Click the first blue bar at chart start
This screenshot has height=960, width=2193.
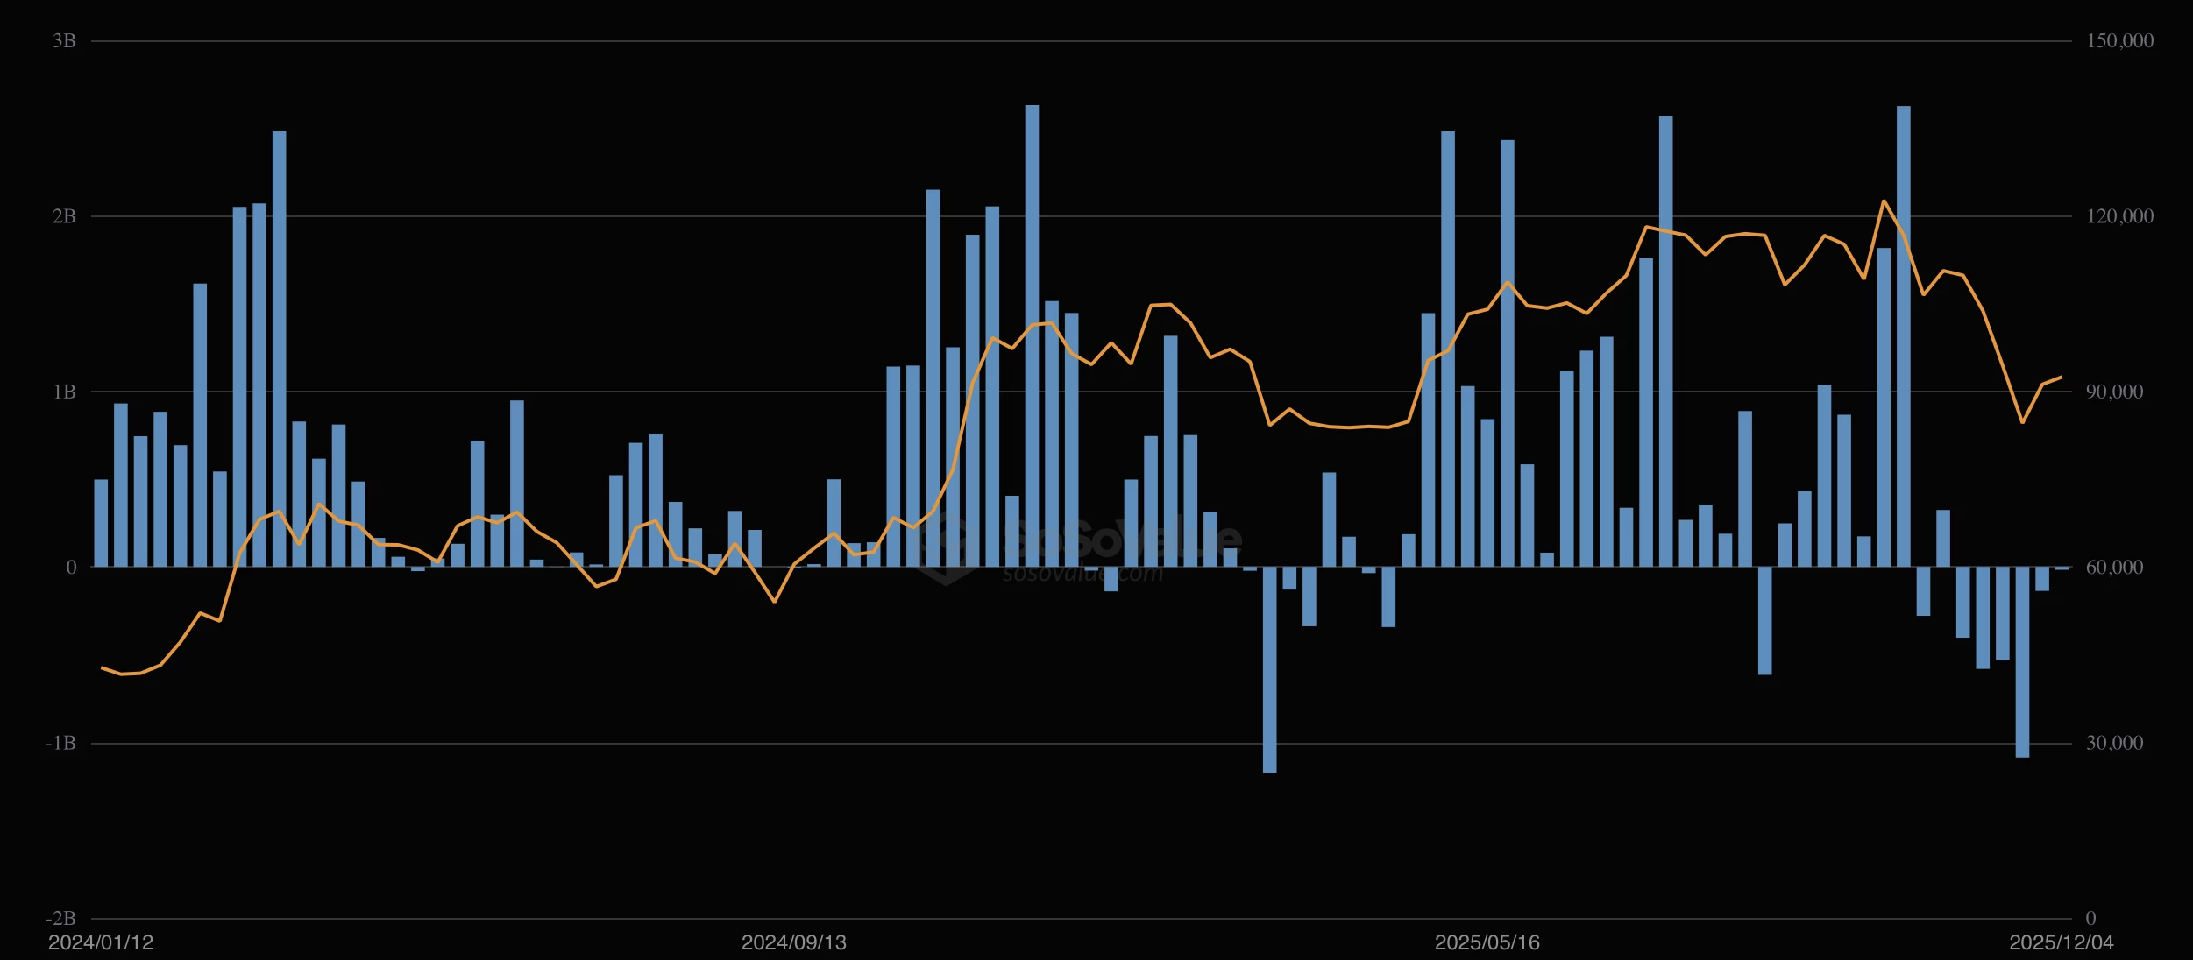click(101, 523)
